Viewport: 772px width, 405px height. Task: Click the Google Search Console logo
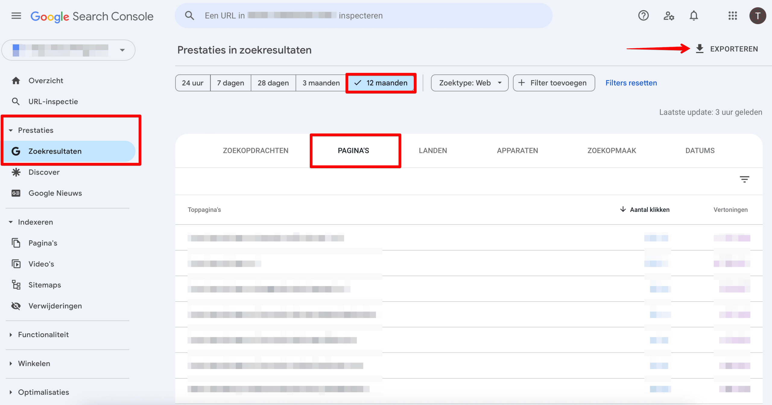[x=92, y=16]
